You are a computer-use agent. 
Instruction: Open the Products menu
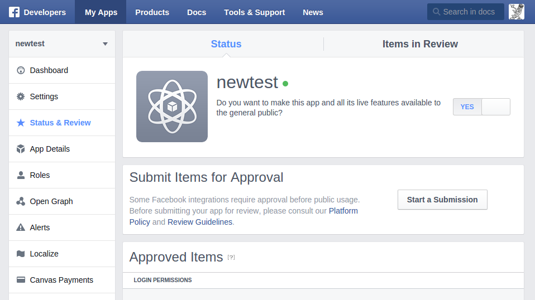(152, 12)
